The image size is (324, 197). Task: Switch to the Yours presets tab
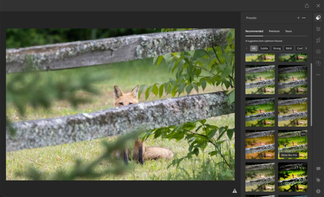288,31
